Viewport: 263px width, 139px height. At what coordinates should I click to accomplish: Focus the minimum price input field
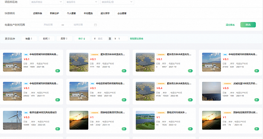click(100, 39)
